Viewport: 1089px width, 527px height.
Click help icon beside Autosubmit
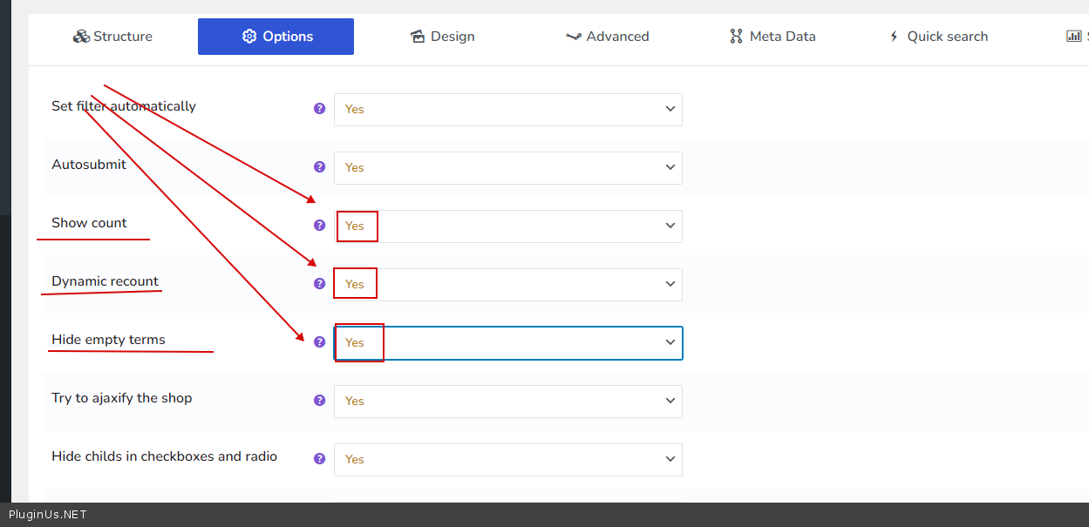coord(319,167)
